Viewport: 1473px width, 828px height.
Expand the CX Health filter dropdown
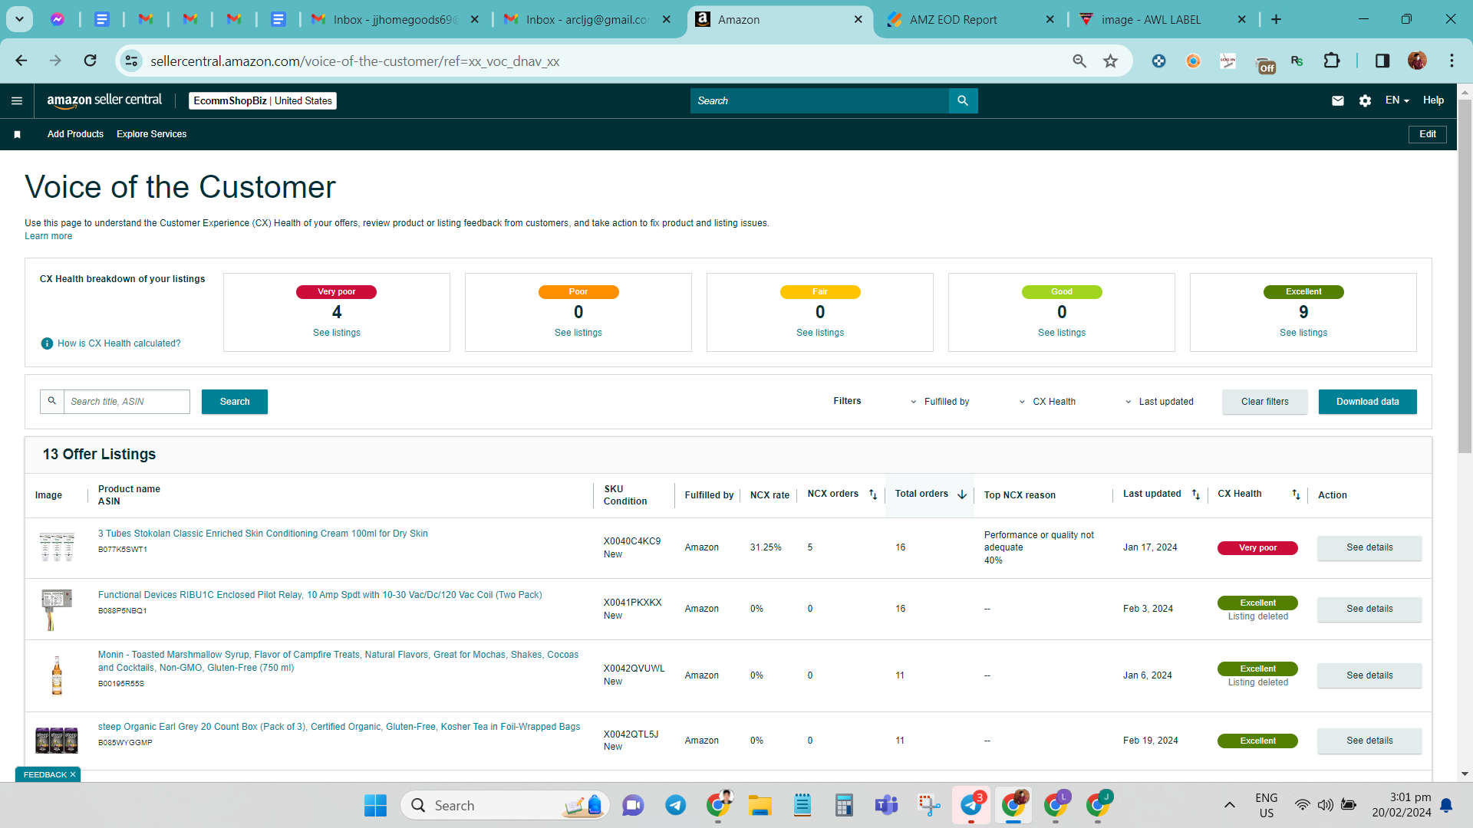1047,402
